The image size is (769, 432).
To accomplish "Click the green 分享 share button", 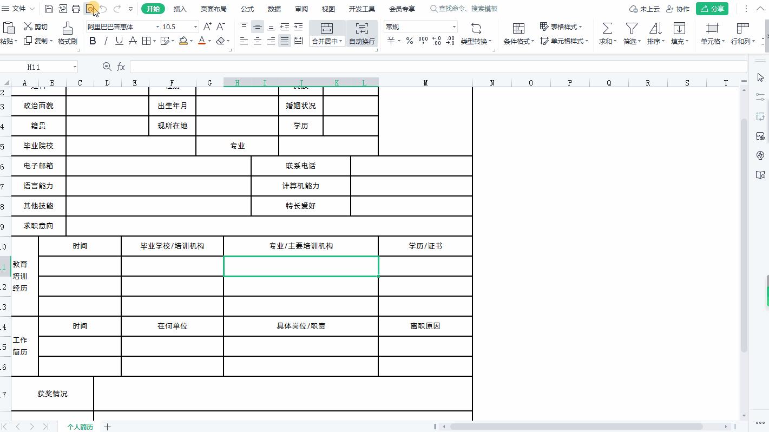I will tap(712, 9).
